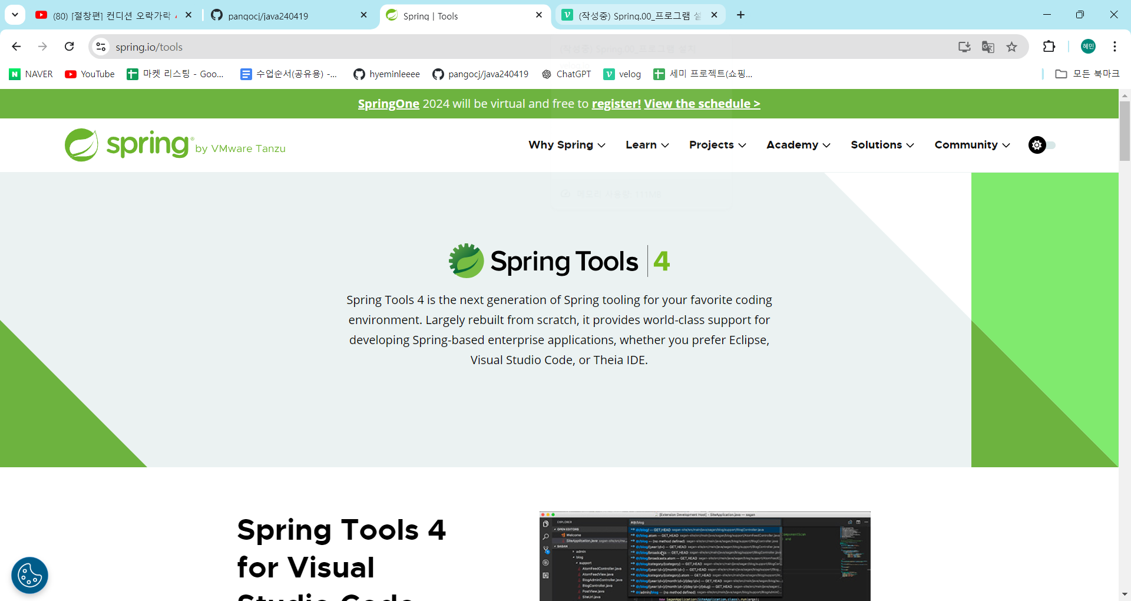Close the pangocj/java240419 tab
The image size is (1131, 601).
363,15
